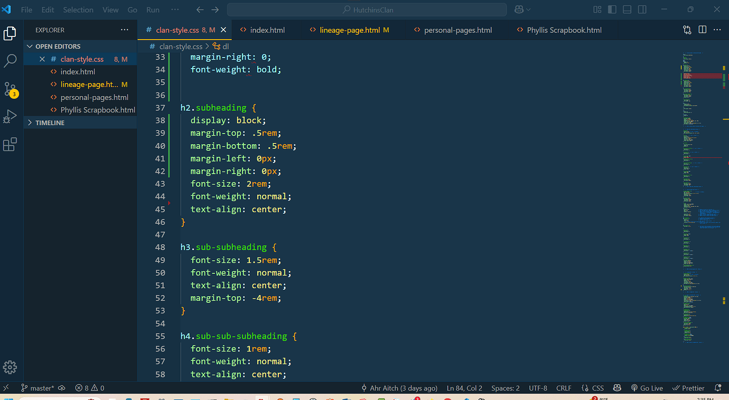Click the Split Editor icon
The width and height of the screenshot is (729, 400).
(x=702, y=30)
